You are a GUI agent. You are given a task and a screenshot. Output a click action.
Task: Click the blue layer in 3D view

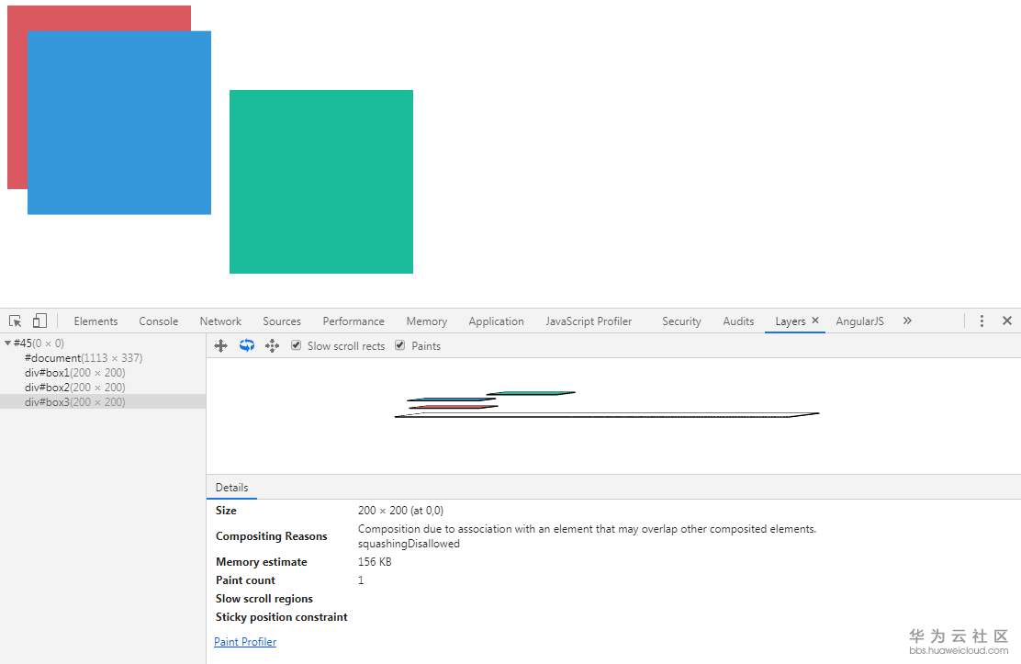click(451, 399)
